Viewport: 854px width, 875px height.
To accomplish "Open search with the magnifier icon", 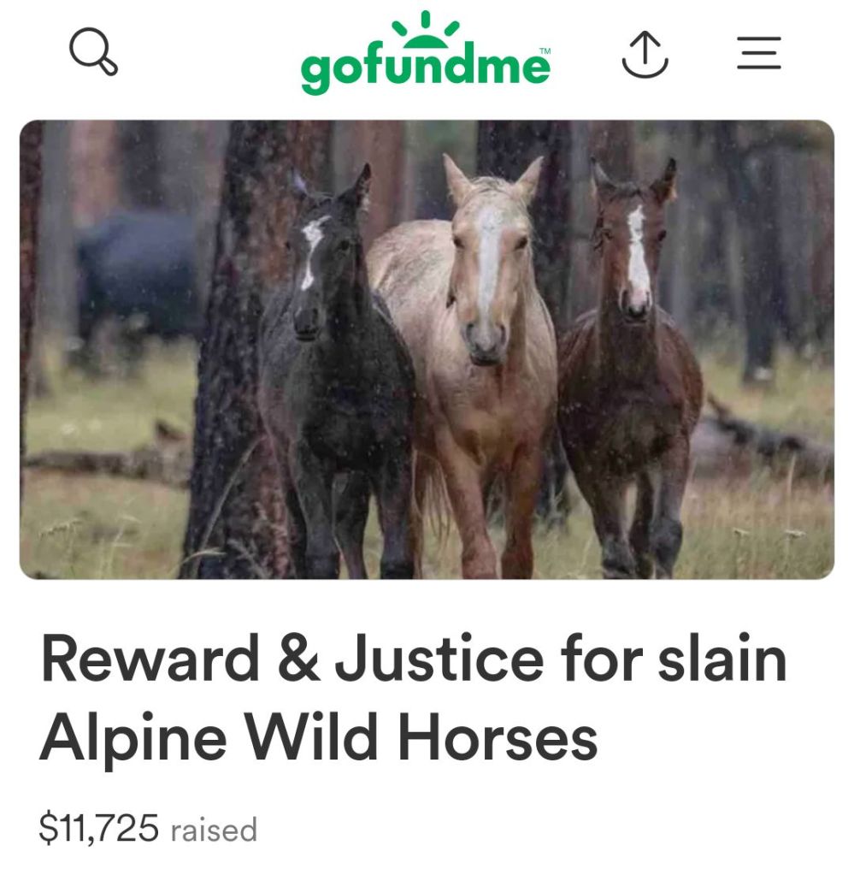I will (x=93, y=50).
